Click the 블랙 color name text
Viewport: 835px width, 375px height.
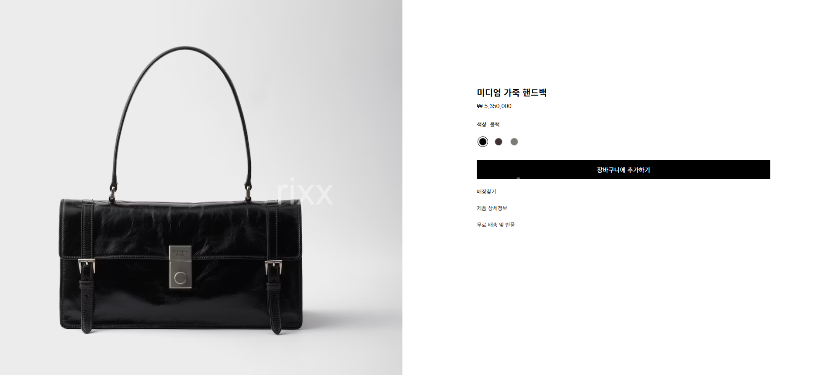click(495, 125)
